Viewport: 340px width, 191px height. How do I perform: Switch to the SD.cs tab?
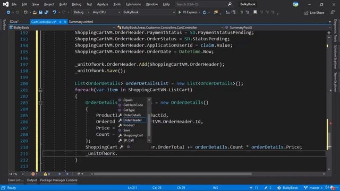[x=14, y=22]
